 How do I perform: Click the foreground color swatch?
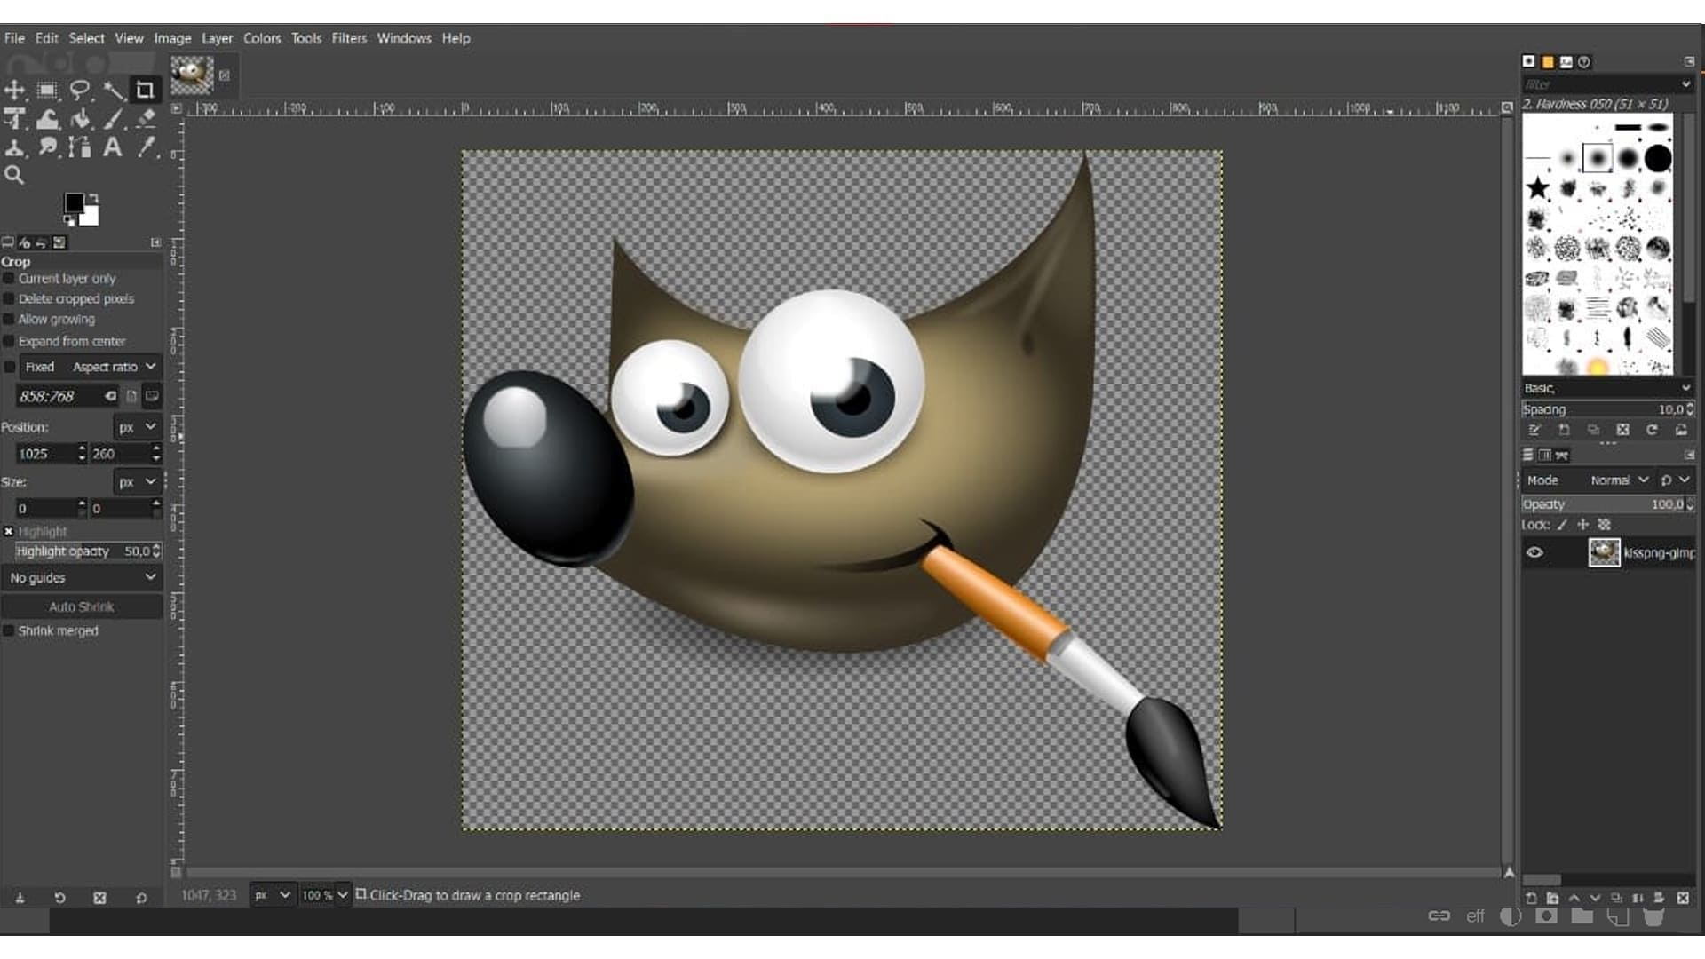point(74,203)
